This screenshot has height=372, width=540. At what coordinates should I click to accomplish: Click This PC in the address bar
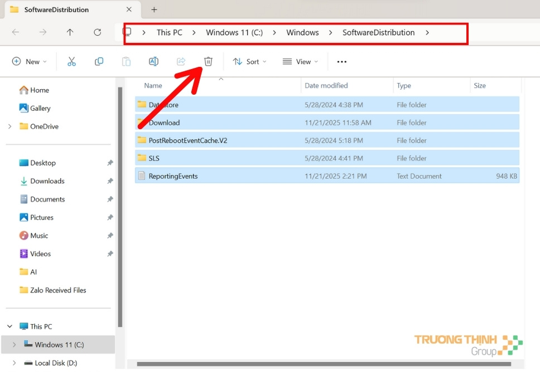[169, 32]
